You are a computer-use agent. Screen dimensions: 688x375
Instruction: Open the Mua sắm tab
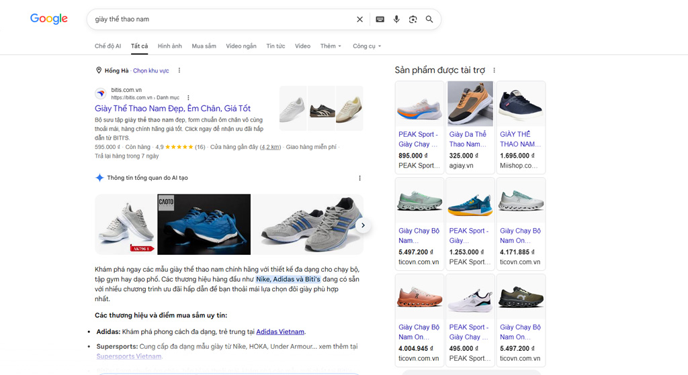point(204,46)
